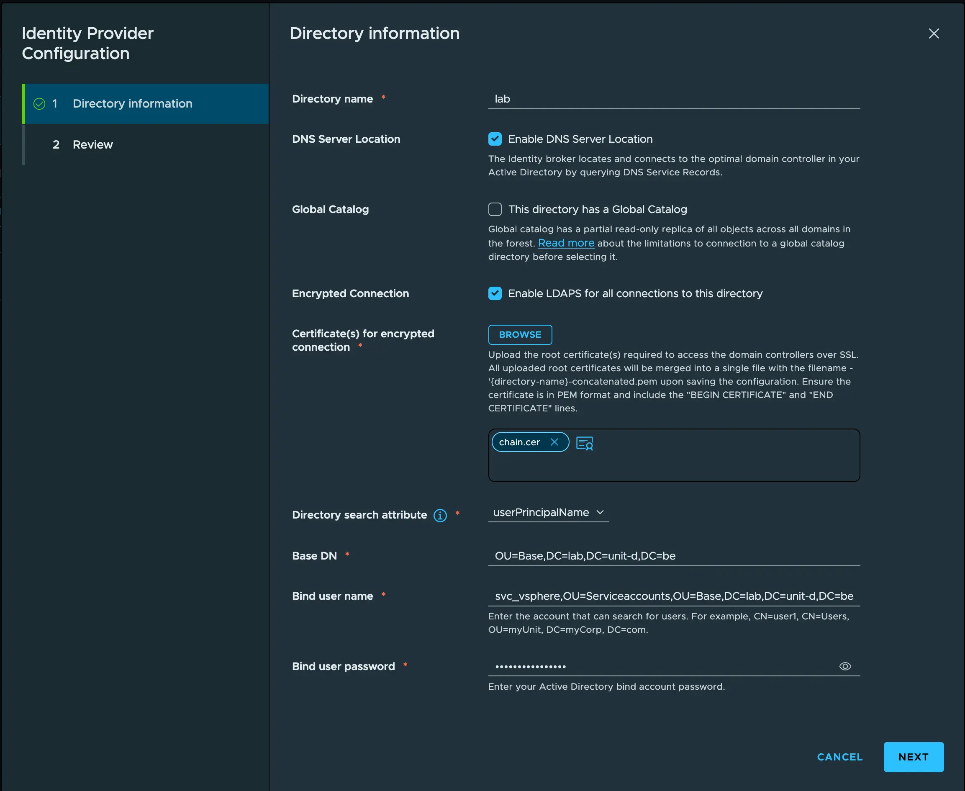Click the Browse certificate button

(x=520, y=334)
